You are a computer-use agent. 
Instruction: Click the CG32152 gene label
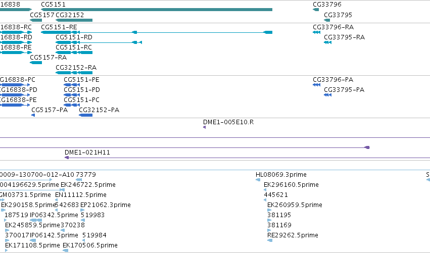tap(70, 15)
